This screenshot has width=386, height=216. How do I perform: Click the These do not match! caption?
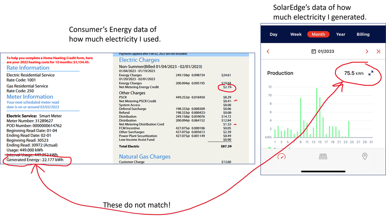point(137,205)
